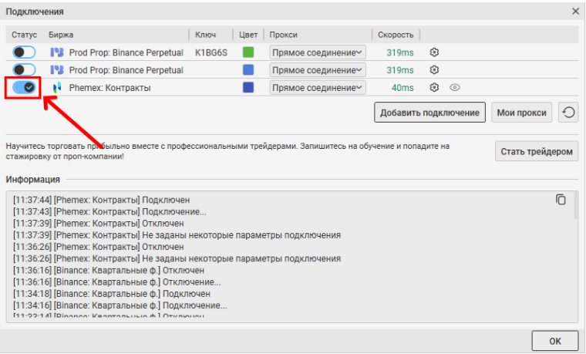The width and height of the screenshot is (586, 354).
Task: Click the Phemex exchange logo icon
Action: point(56,88)
